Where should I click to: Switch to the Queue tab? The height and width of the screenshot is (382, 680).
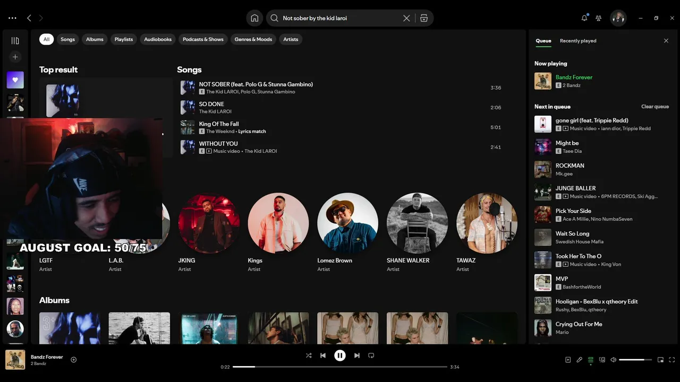543,41
